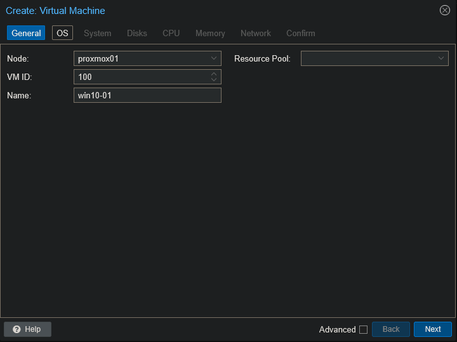
Task: Select the Network tab
Action: tap(255, 33)
